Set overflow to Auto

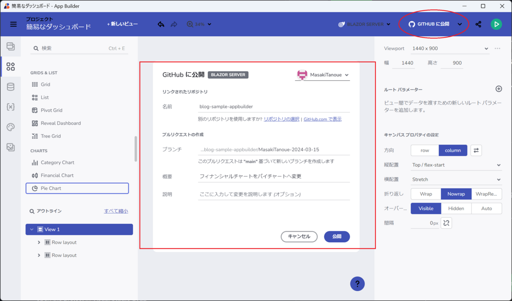point(486,208)
